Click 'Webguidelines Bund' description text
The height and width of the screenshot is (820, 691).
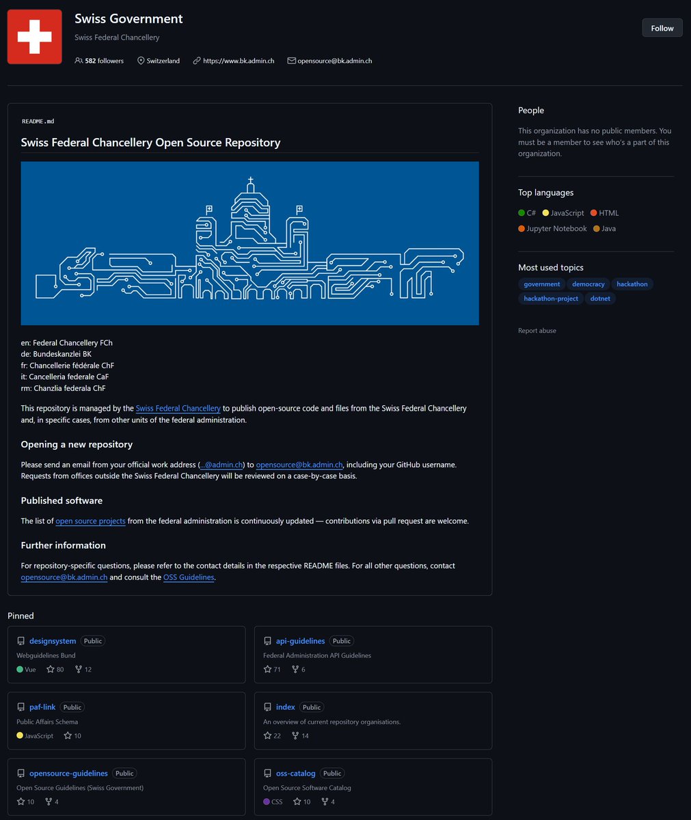tap(46, 656)
